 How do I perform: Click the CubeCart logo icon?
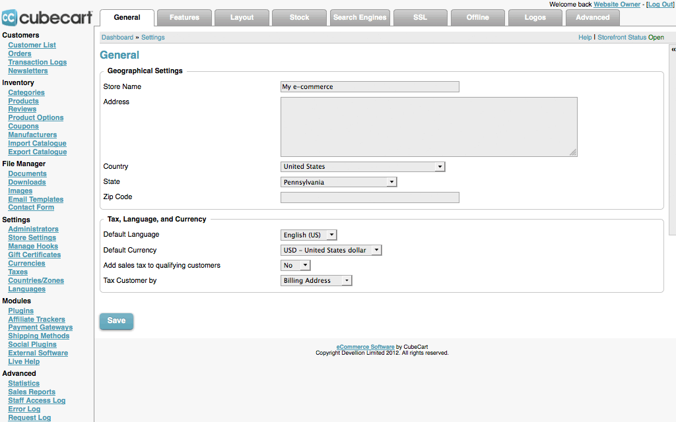[11, 17]
